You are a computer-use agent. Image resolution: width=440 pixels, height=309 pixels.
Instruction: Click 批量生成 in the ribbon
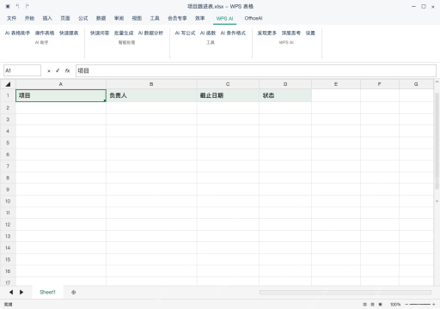click(x=124, y=33)
